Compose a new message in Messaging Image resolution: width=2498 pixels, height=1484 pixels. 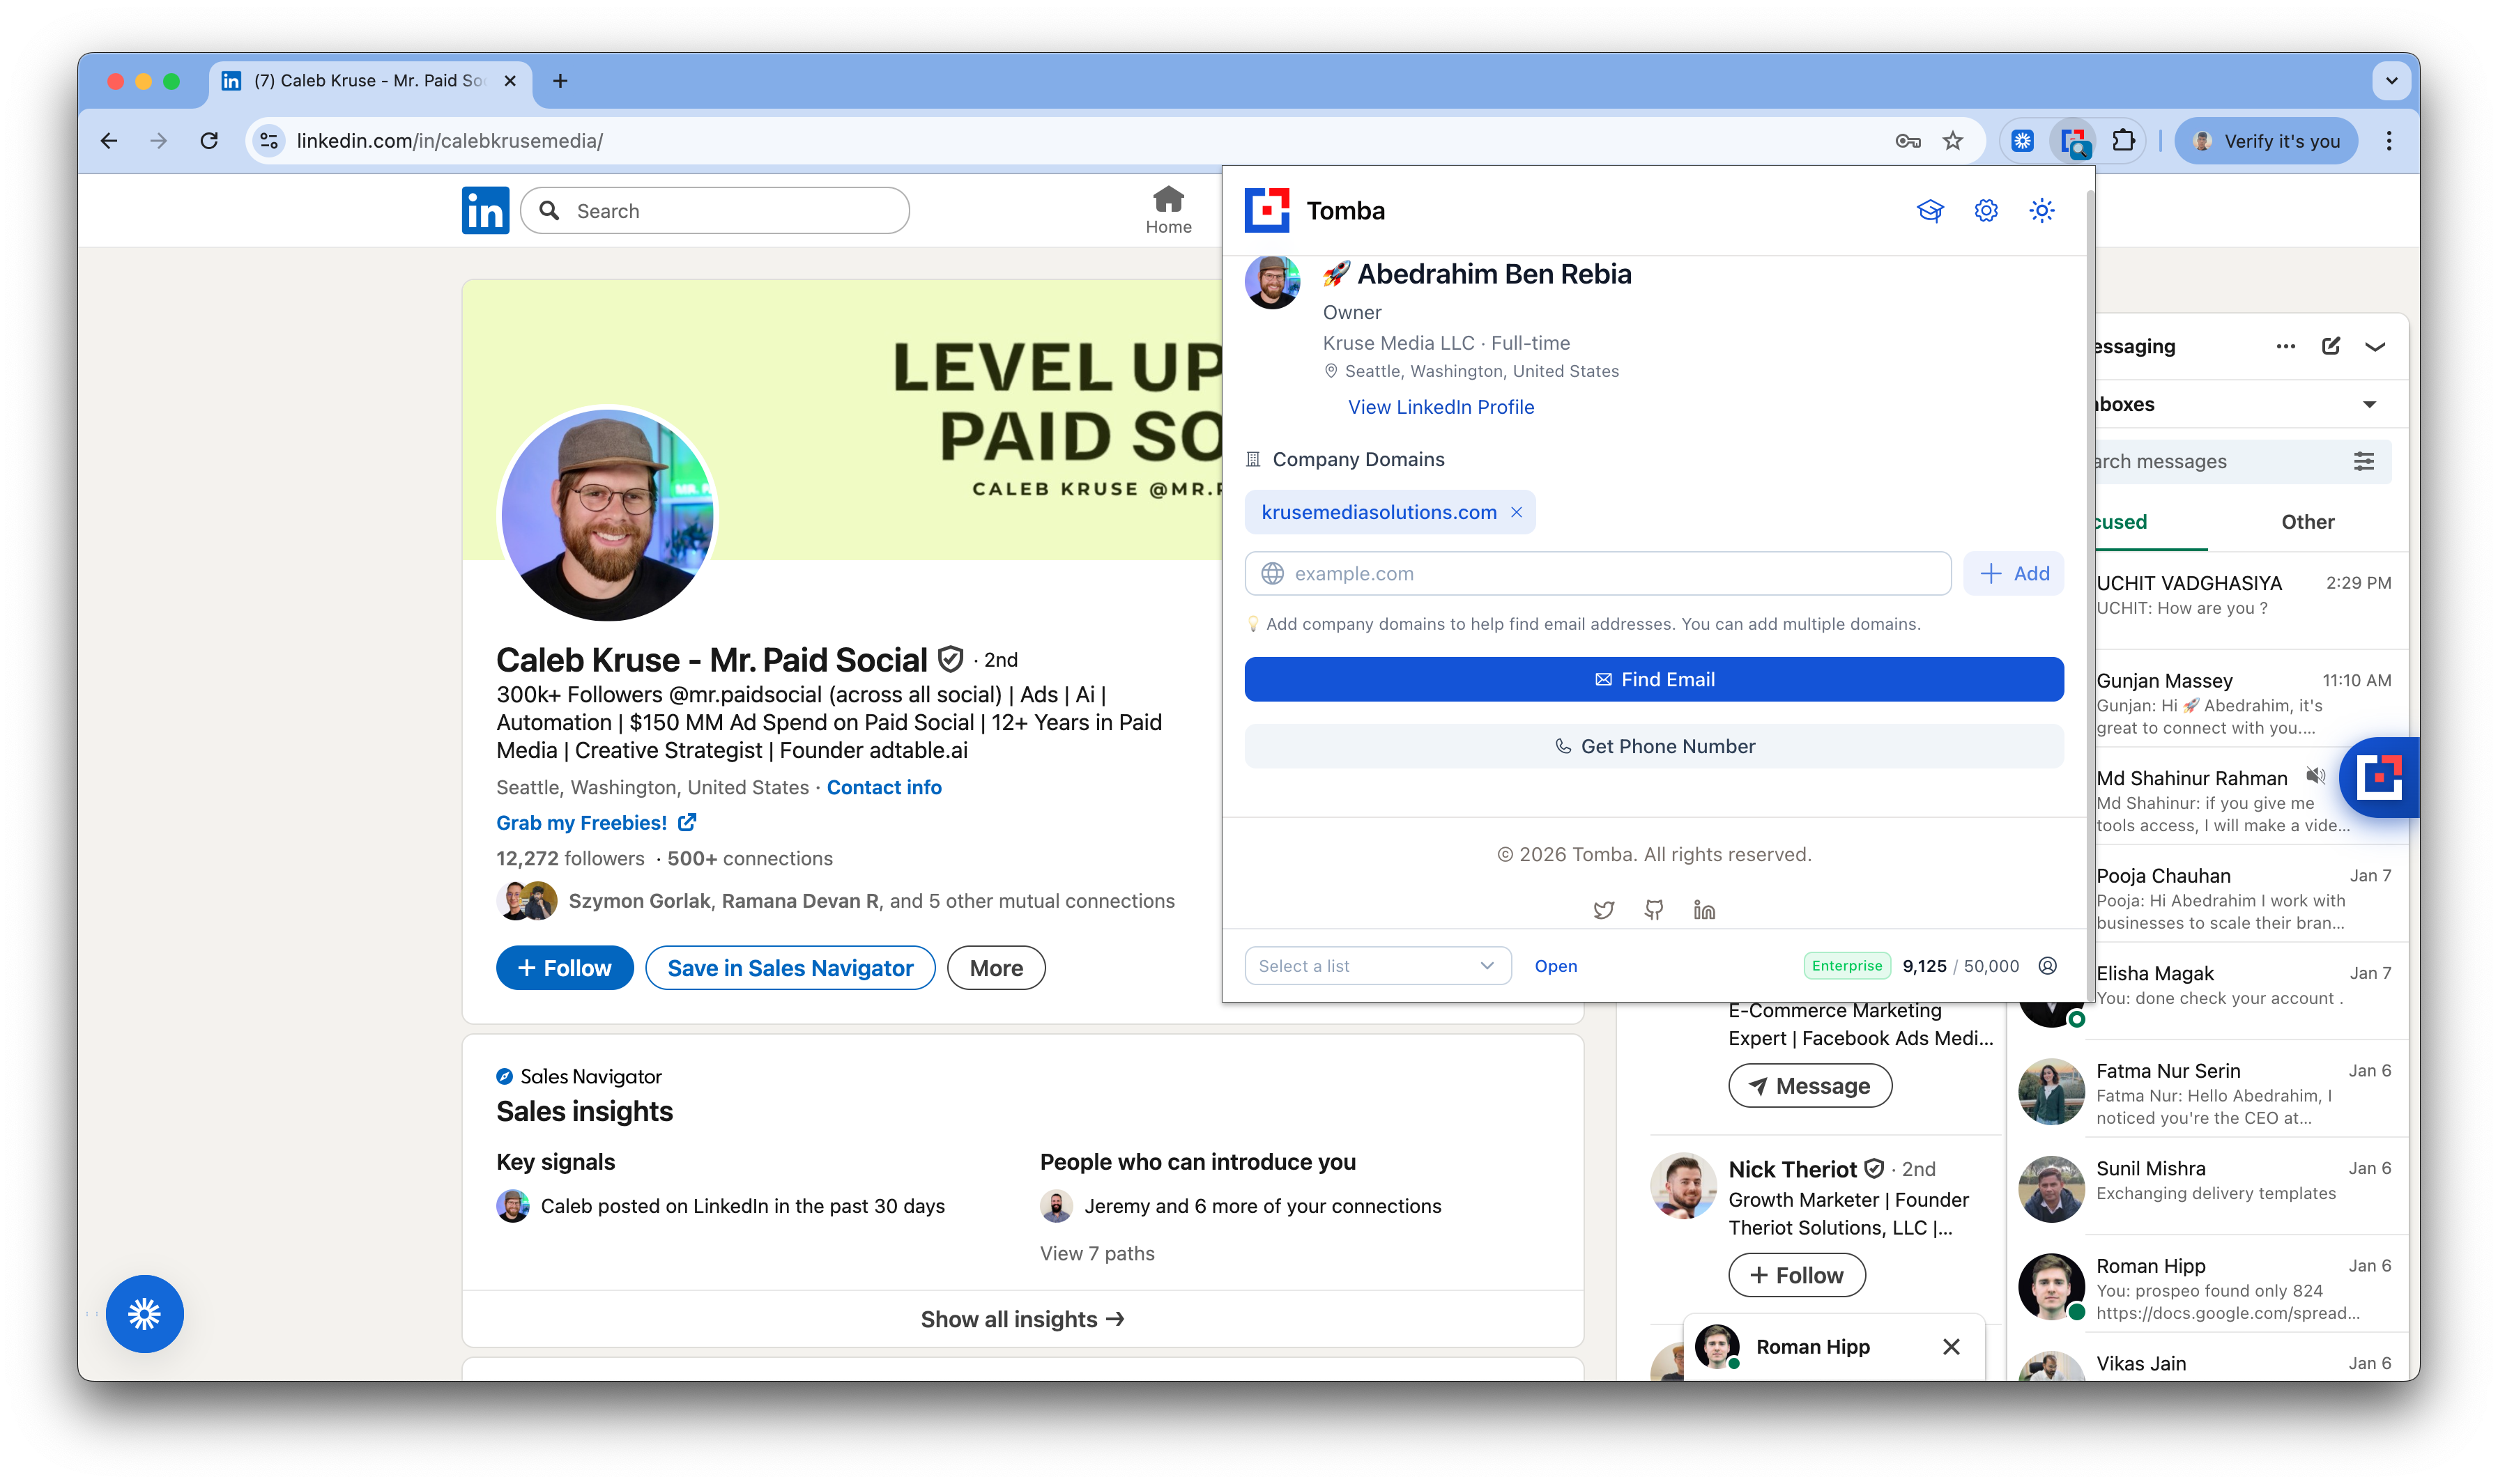(x=2331, y=346)
